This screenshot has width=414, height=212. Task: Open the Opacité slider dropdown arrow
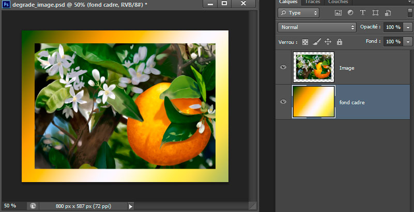tap(408, 27)
